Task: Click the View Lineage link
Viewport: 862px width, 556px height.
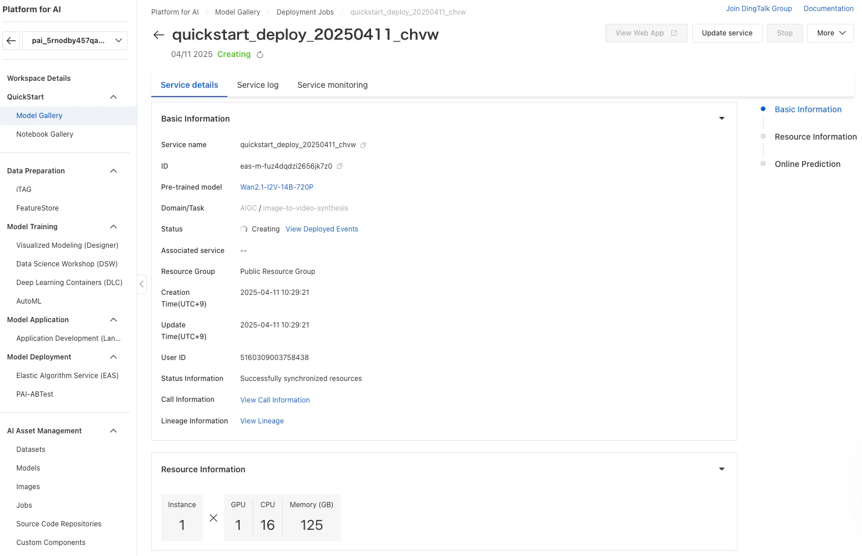Action: (262, 421)
